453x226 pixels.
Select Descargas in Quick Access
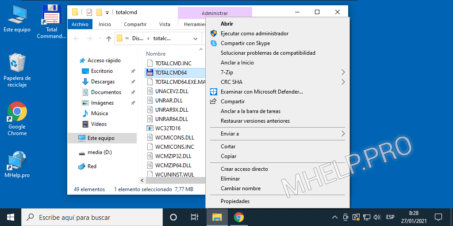(x=103, y=82)
